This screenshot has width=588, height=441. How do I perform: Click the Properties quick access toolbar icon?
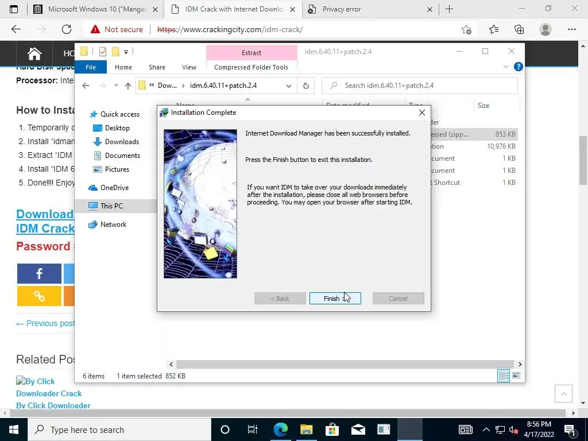(102, 52)
